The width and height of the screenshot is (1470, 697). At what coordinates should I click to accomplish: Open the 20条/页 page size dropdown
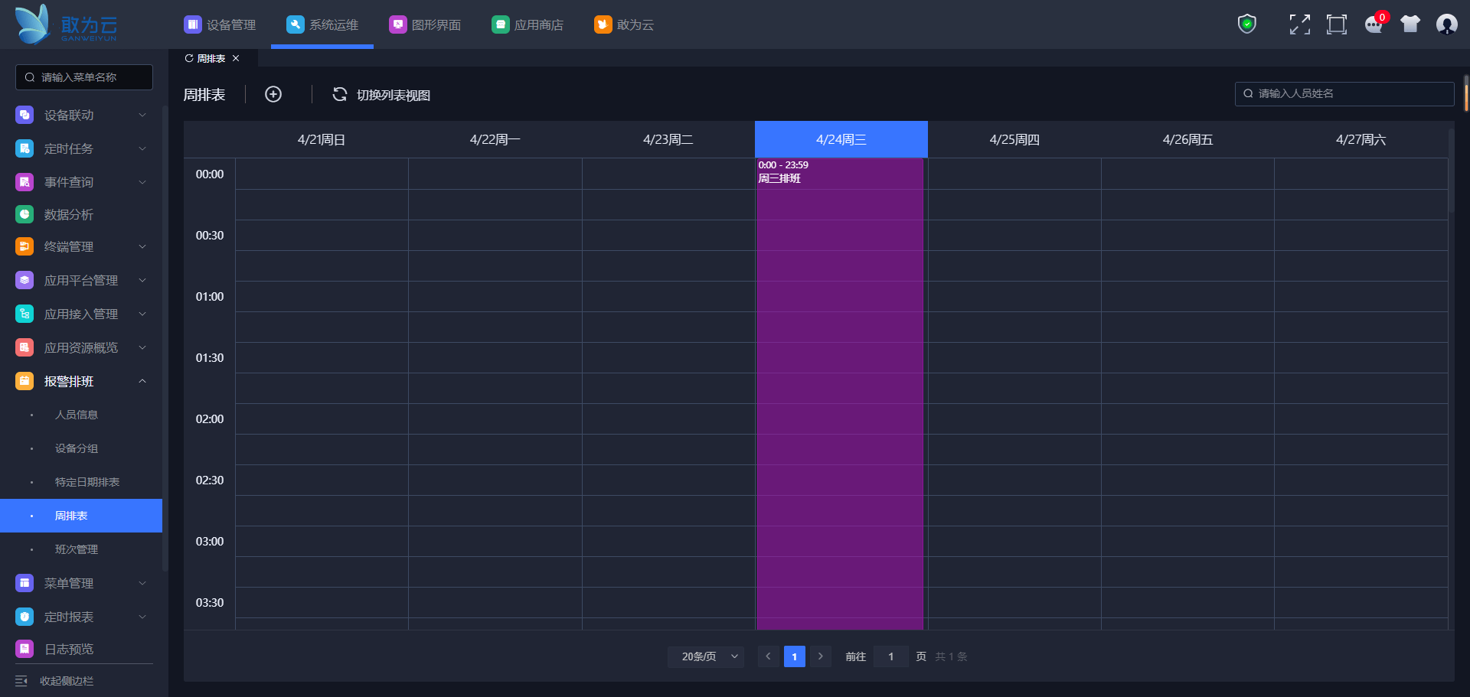(x=705, y=656)
